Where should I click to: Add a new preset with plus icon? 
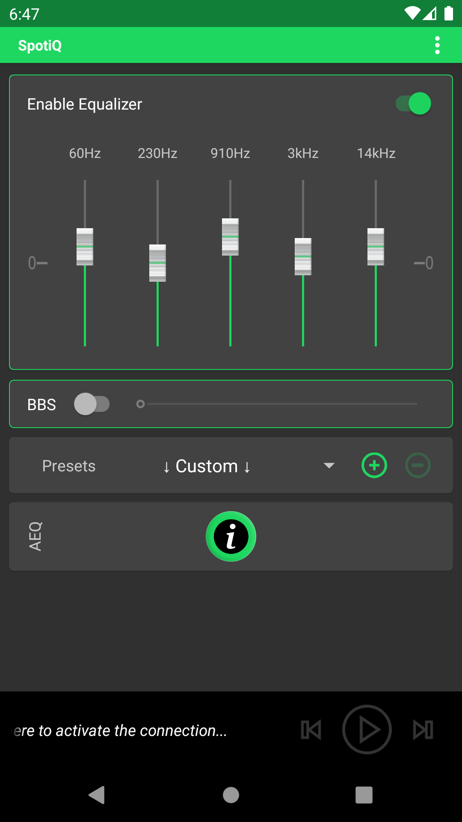pos(374,465)
